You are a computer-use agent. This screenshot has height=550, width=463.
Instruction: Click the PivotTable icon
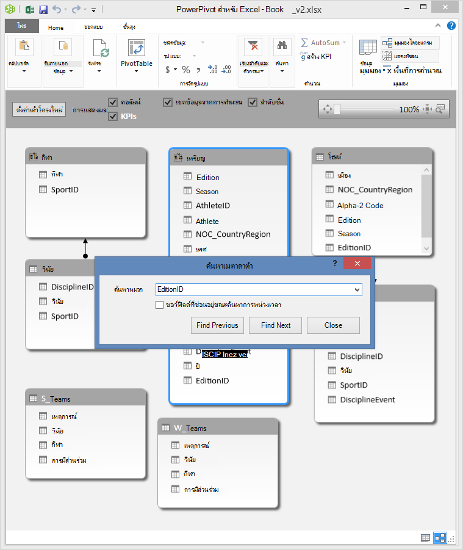tap(137, 48)
